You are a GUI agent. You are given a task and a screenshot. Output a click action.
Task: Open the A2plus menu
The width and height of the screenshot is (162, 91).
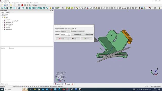27,3
